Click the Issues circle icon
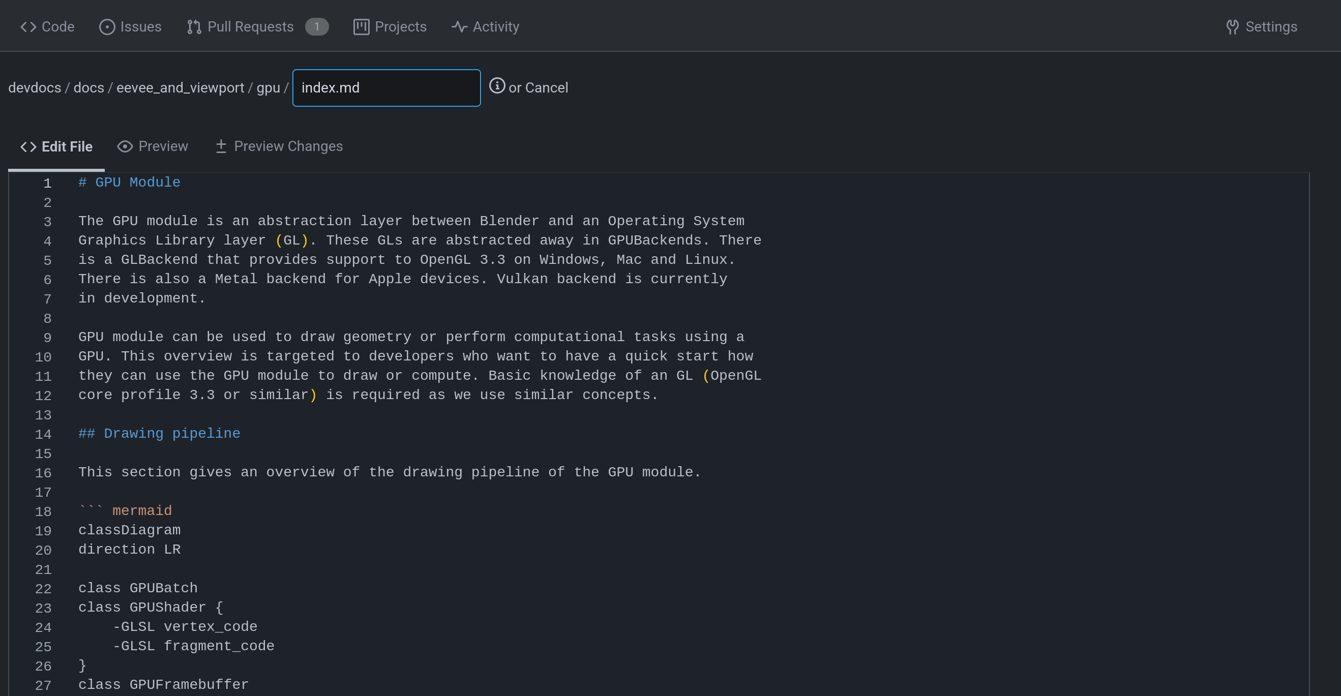Image resolution: width=1341 pixels, height=696 pixels. (x=107, y=26)
